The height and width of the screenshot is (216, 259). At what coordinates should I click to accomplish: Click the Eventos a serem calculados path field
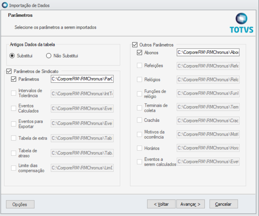208,162
